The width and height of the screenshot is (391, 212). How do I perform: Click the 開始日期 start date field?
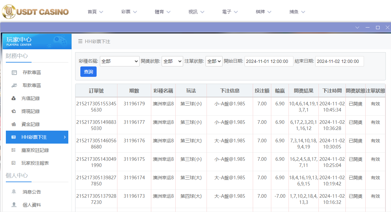point(269,61)
